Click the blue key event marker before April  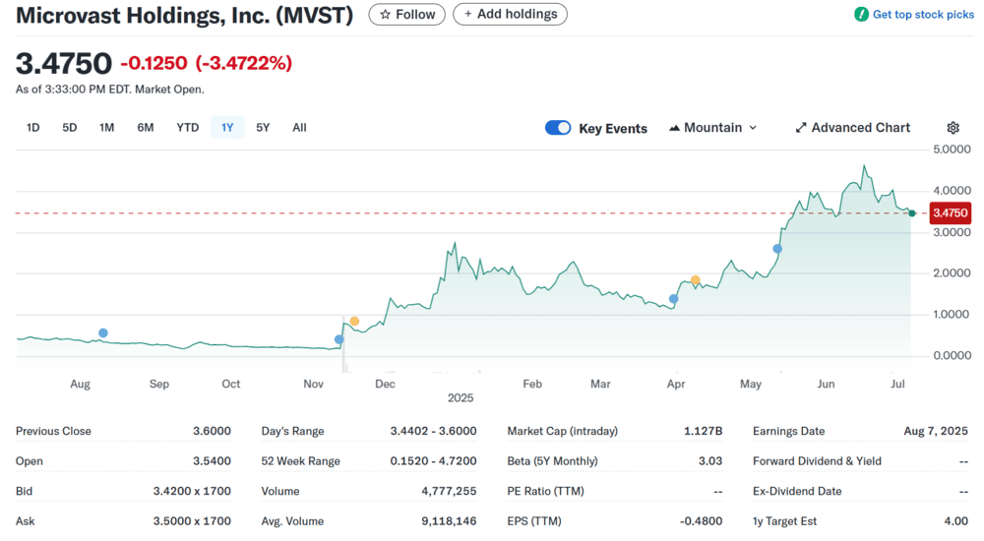coord(673,299)
